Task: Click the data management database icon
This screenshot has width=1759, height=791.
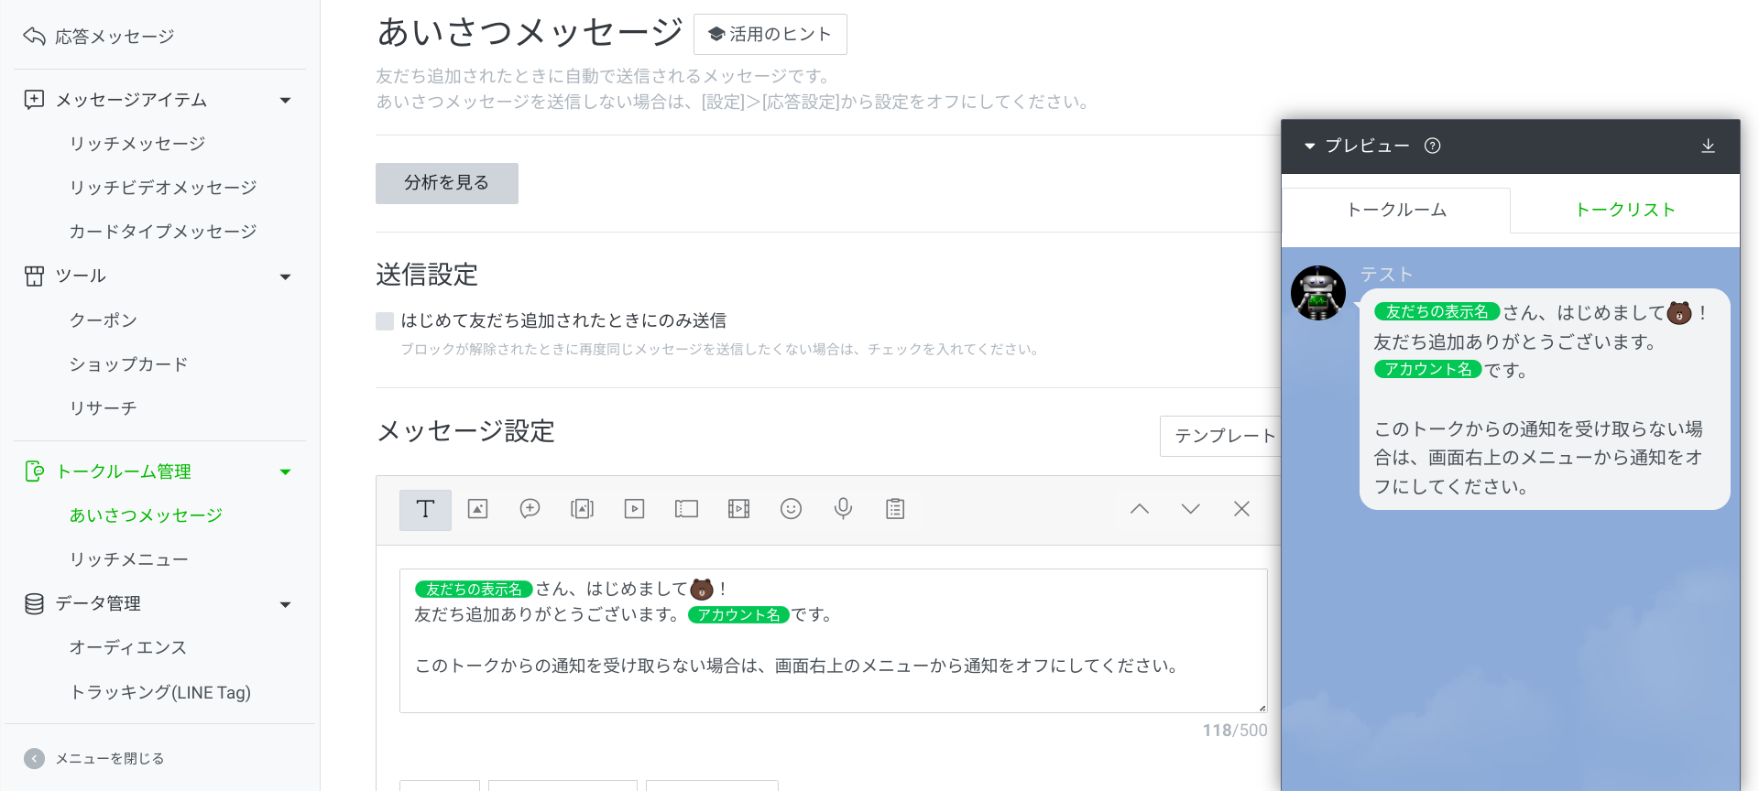Action: coord(34,603)
